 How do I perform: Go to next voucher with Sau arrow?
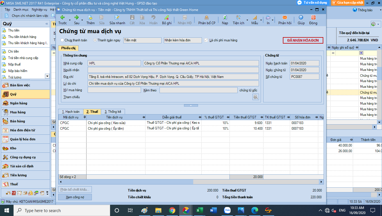click(x=77, y=20)
